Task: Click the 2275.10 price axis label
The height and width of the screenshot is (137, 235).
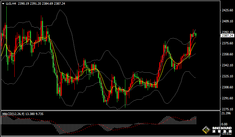Action: (227, 109)
